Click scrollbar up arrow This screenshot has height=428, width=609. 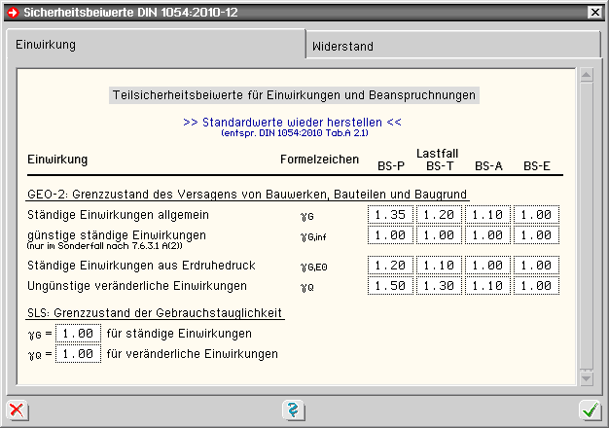585,75
